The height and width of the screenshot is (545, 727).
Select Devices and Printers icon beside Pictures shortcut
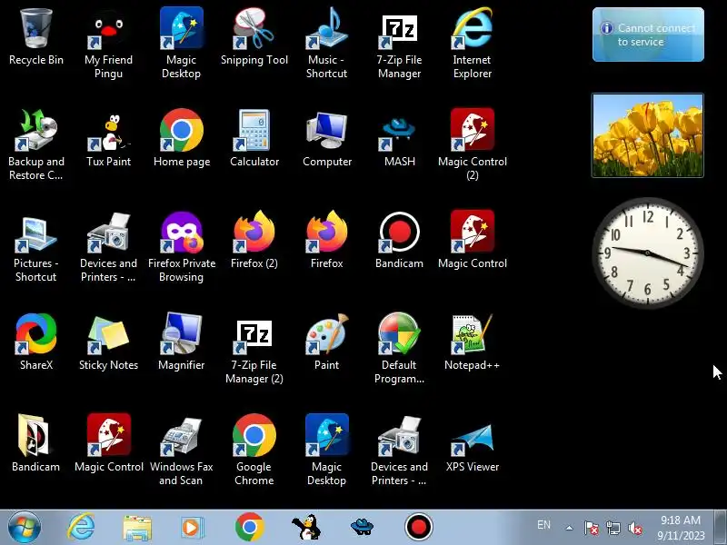tap(108, 246)
